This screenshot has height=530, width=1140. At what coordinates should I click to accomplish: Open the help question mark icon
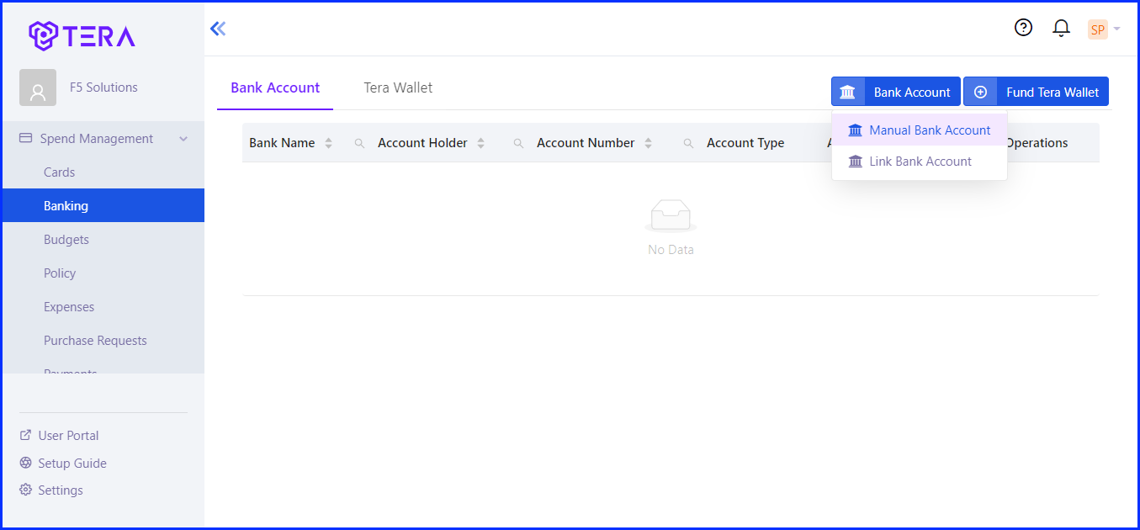1023,28
